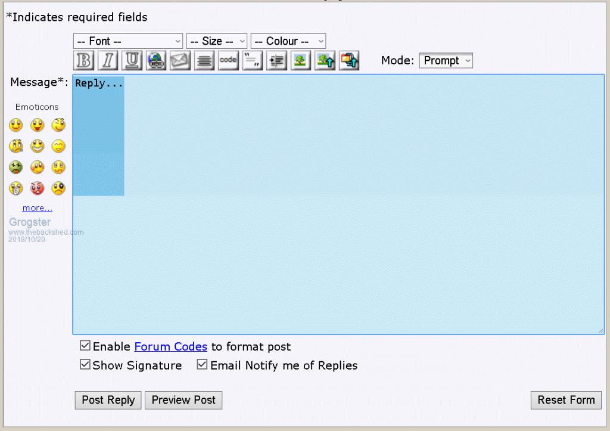Apply underline with the U icon
The image size is (610, 431).
[132, 61]
